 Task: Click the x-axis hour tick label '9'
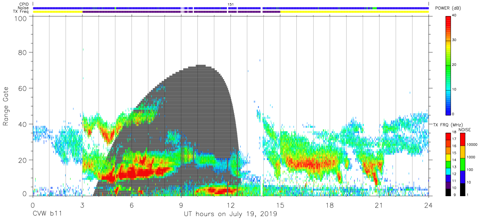click(181, 205)
